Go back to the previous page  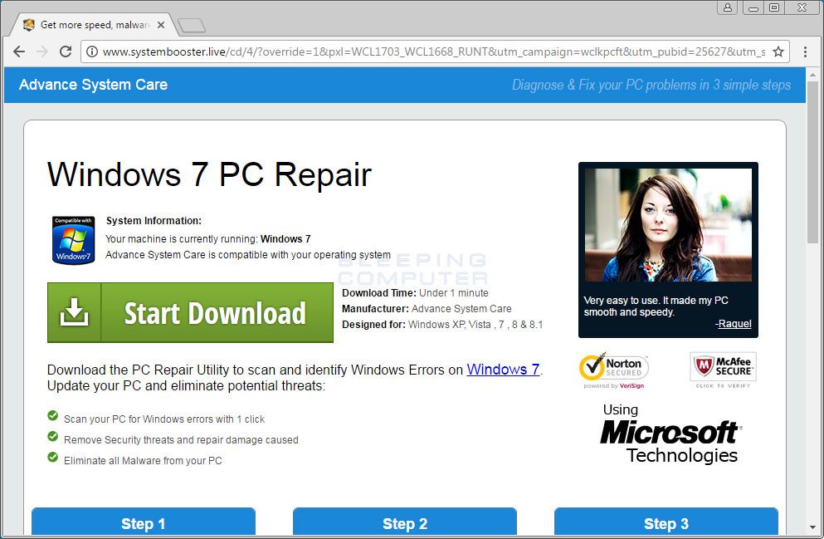(19, 51)
